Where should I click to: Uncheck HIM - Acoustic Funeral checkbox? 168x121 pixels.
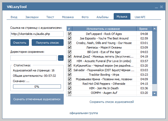[x=70, y=61]
